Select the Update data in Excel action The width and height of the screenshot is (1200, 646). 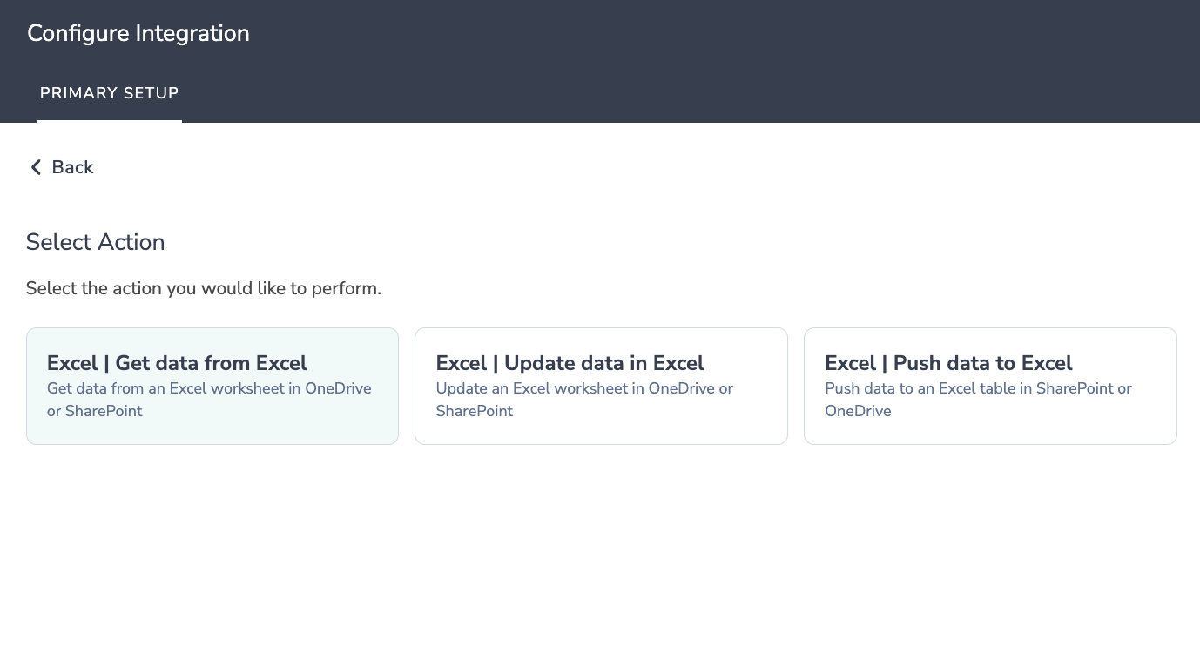click(x=601, y=386)
